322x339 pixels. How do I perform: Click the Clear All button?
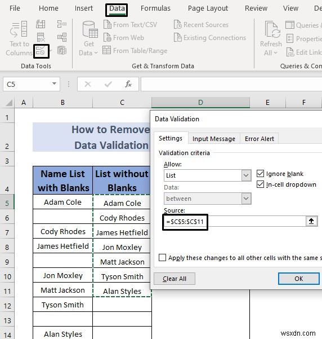click(175, 279)
